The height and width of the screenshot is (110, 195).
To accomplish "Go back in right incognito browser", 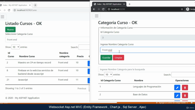I will point(94,9).
